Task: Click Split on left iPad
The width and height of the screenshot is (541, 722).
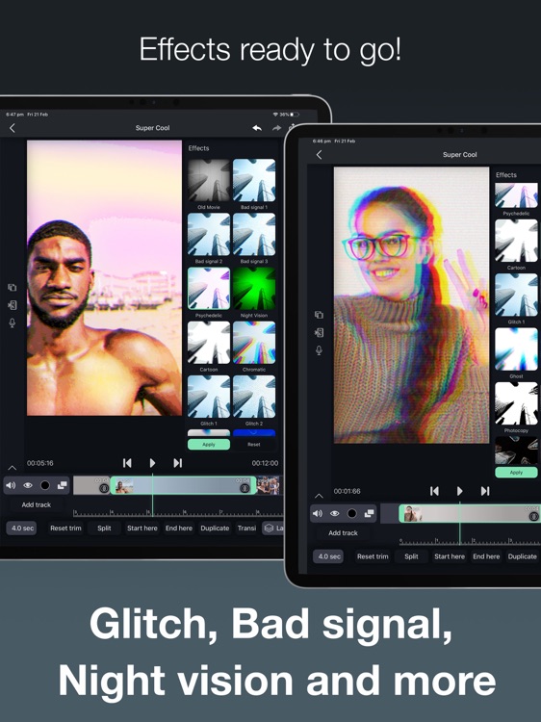Action: coord(104,529)
